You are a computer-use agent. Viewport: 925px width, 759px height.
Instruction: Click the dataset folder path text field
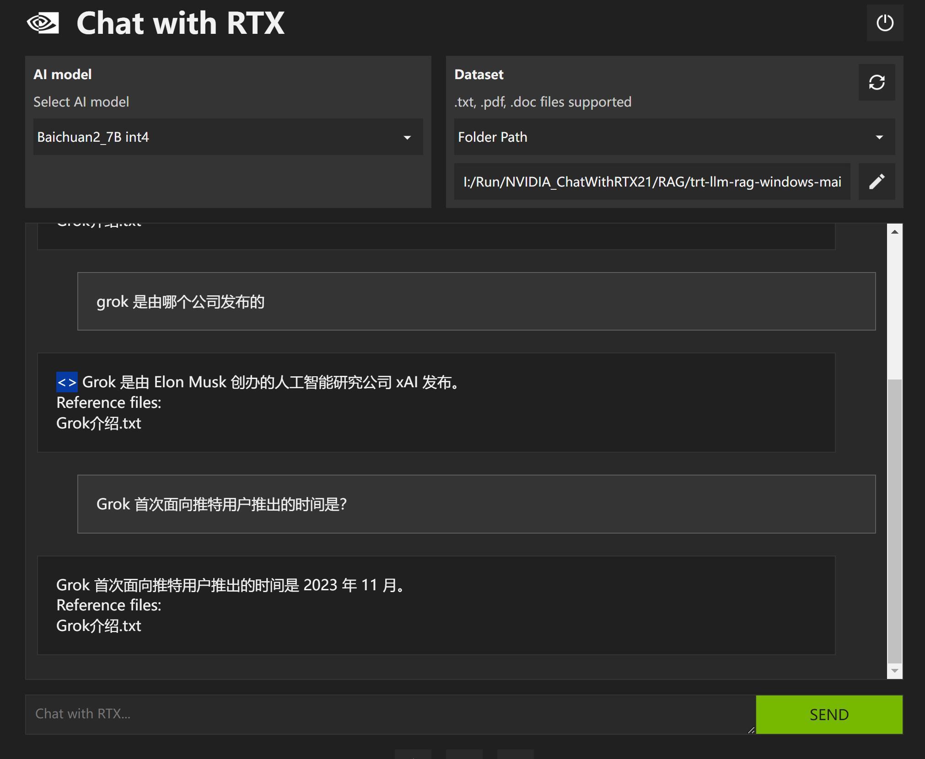tap(652, 182)
